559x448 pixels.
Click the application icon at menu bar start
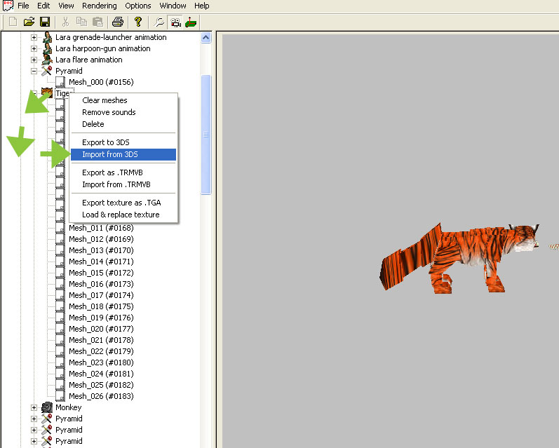pyautogui.click(x=8, y=6)
